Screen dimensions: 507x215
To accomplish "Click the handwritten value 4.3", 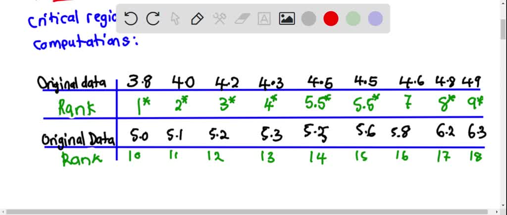I will point(271,83).
